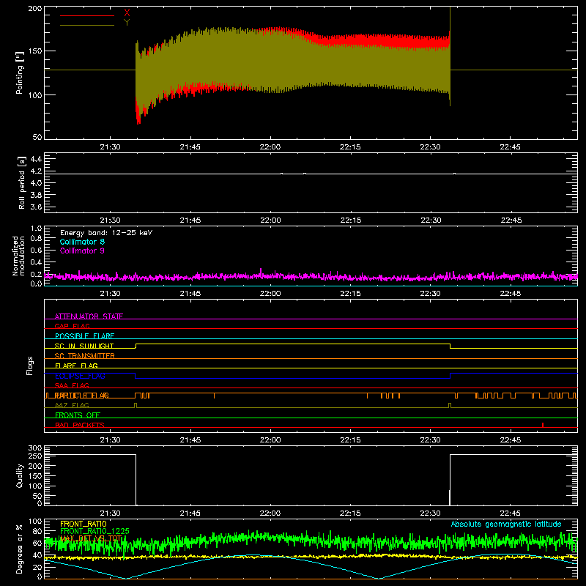586x586 pixels.
Task: Click the 3.6 tick on Roll period axis
Action: tap(36, 207)
